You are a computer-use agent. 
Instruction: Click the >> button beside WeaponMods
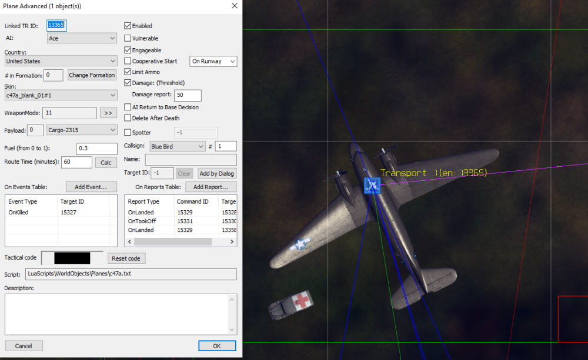tap(108, 113)
